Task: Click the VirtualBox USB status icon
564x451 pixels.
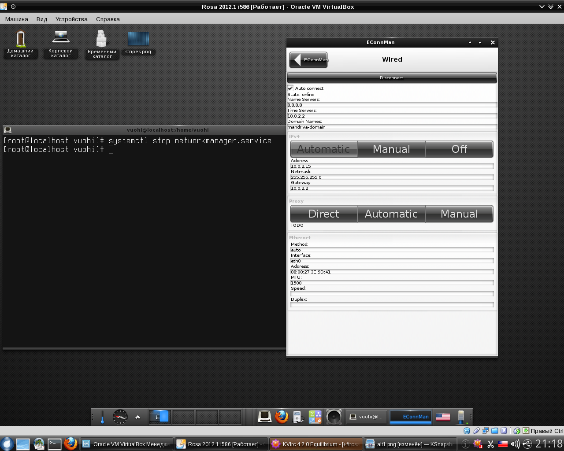Action: pos(476,431)
